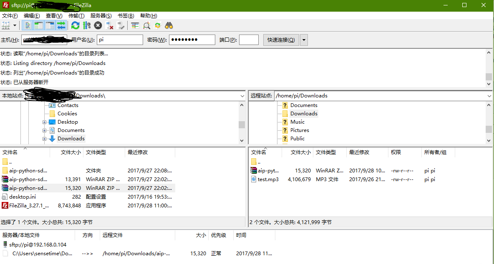494x264 pixels.
Task: Toggle the local directory tree display
Action: [x=39, y=25]
